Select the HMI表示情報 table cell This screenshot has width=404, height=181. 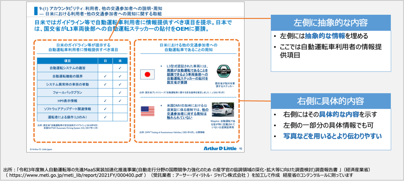point(67,101)
